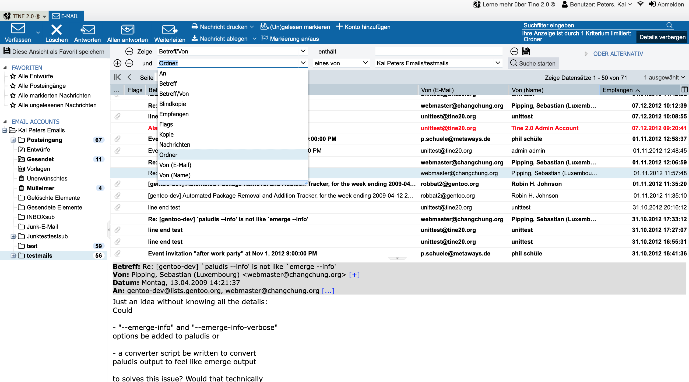The width and height of the screenshot is (689, 382).
Task: Open the Benutzer: Peters, Kai menu
Action: (597, 4)
